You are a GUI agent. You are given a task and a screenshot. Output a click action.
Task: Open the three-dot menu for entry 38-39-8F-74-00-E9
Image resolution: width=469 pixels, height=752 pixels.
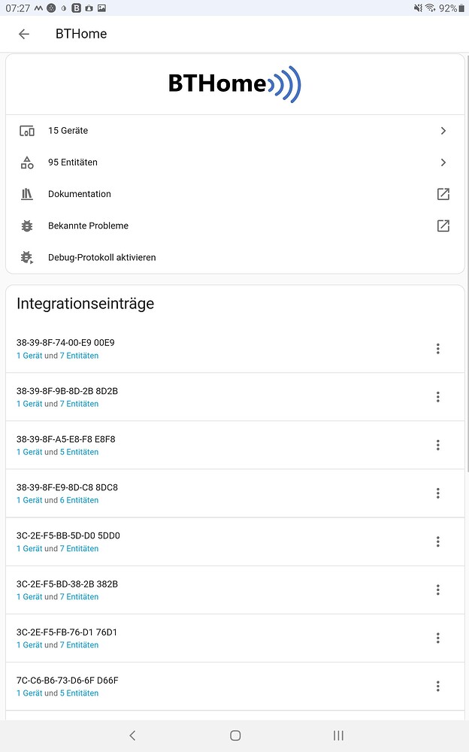click(x=438, y=348)
